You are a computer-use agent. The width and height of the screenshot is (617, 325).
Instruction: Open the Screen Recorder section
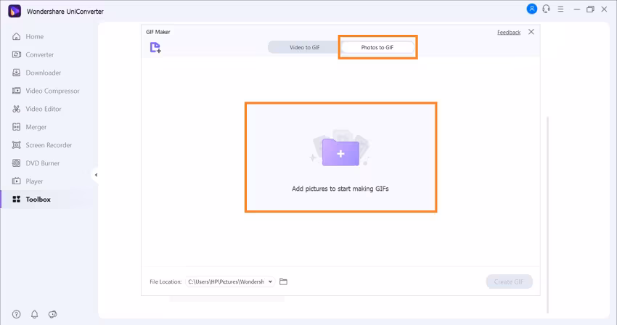tap(49, 145)
